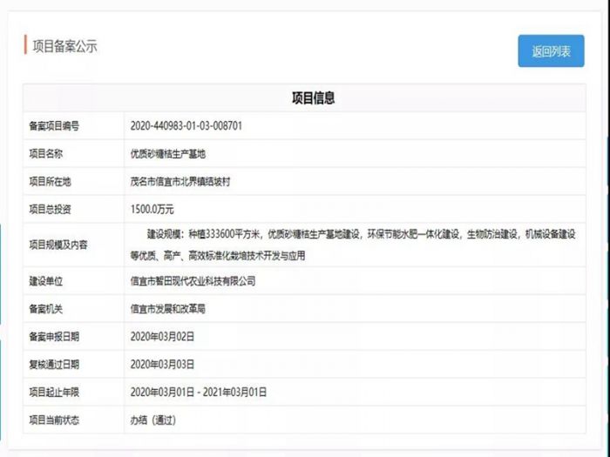Select investment value 1500.0万元
Viewport: 610px width, 457px height.
click(x=152, y=210)
